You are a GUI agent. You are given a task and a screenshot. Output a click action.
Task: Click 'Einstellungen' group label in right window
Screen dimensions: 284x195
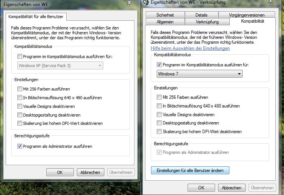[x=166, y=88]
